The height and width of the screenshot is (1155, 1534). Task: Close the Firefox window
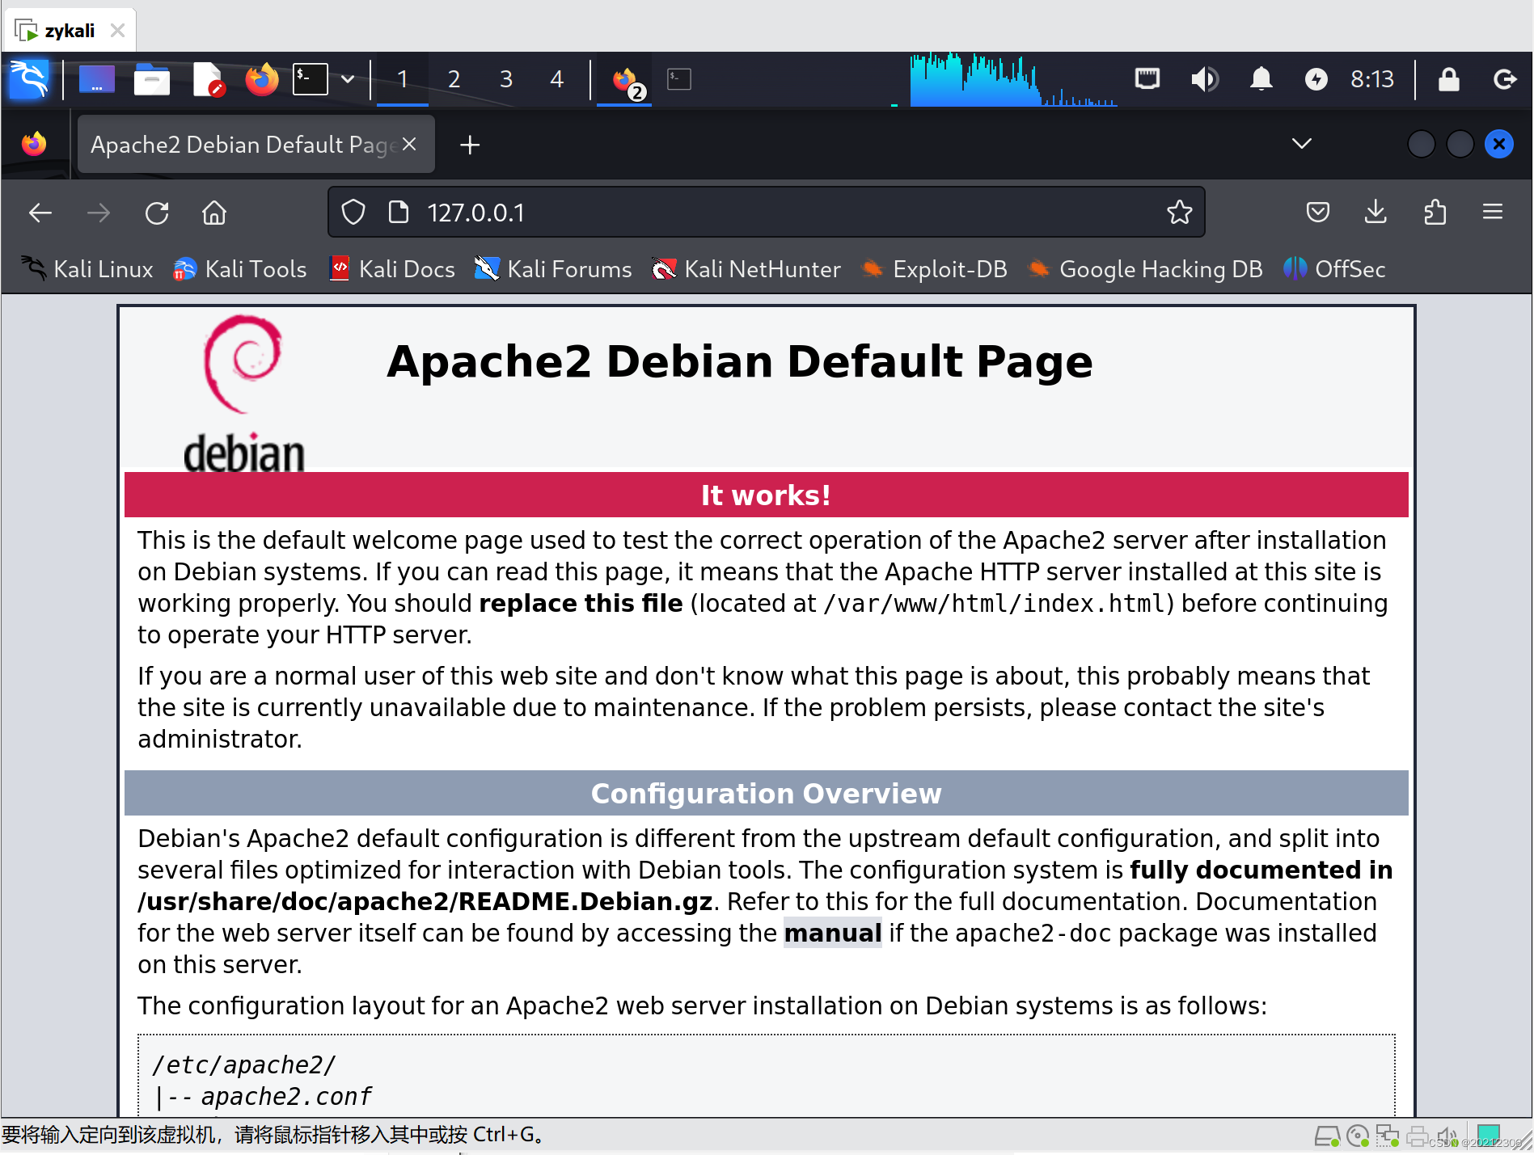pyautogui.click(x=1498, y=144)
